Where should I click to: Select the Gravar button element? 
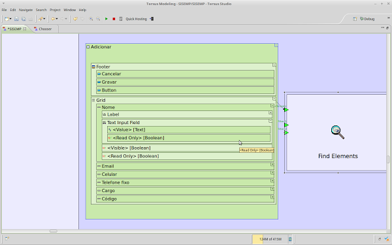tap(186, 82)
